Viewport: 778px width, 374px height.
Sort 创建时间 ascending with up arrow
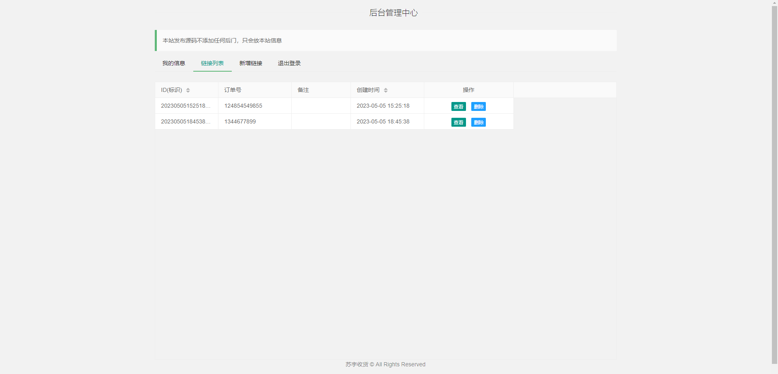[386, 89]
